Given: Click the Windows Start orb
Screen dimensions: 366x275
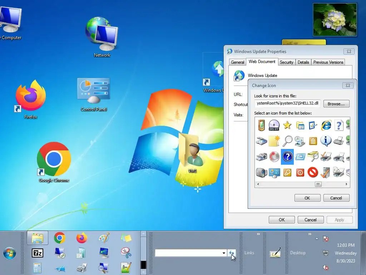Looking at the screenshot, I should (x=10, y=253).
